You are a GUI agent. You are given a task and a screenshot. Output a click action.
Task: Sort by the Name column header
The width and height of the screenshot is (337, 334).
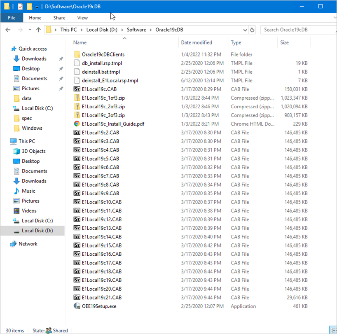coord(80,42)
